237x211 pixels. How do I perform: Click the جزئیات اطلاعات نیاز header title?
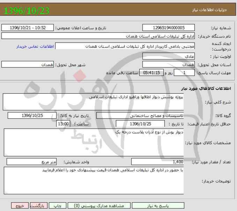pyautogui.click(x=210, y=10)
